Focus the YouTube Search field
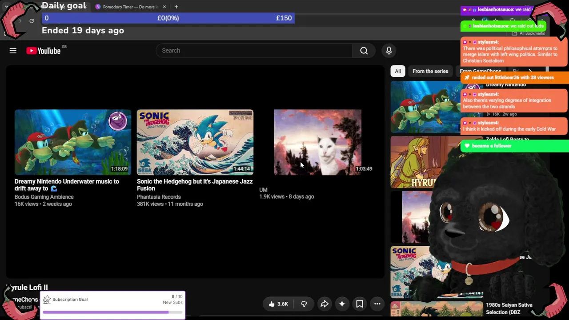This screenshot has width=569, height=320. point(254,51)
